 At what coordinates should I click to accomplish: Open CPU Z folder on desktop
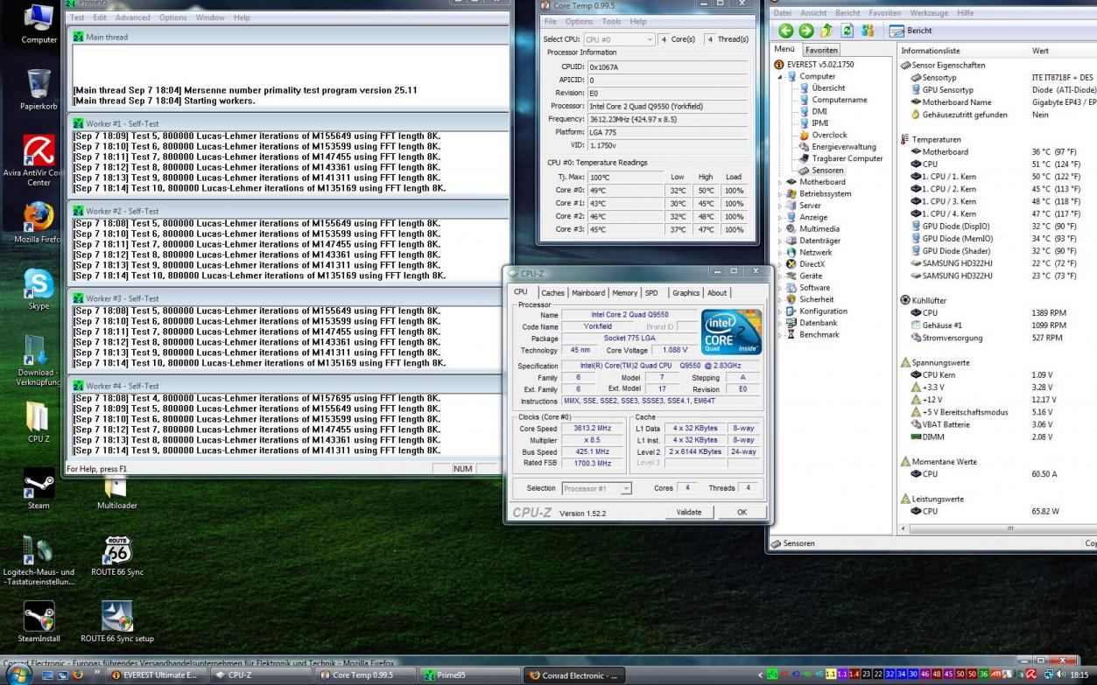click(39, 423)
